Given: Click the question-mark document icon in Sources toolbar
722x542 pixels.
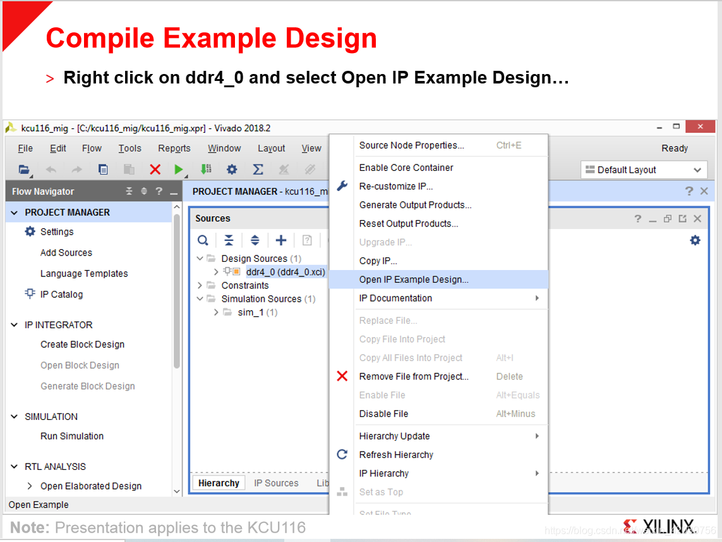Looking at the screenshot, I should 307,240.
